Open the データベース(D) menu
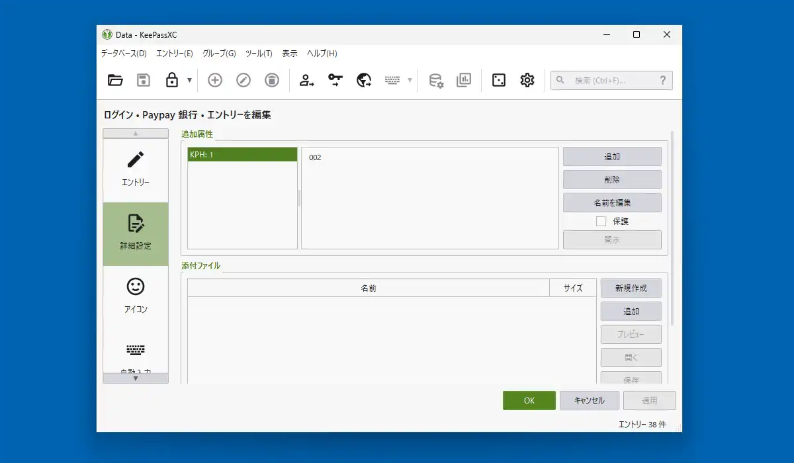 (x=124, y=54)
